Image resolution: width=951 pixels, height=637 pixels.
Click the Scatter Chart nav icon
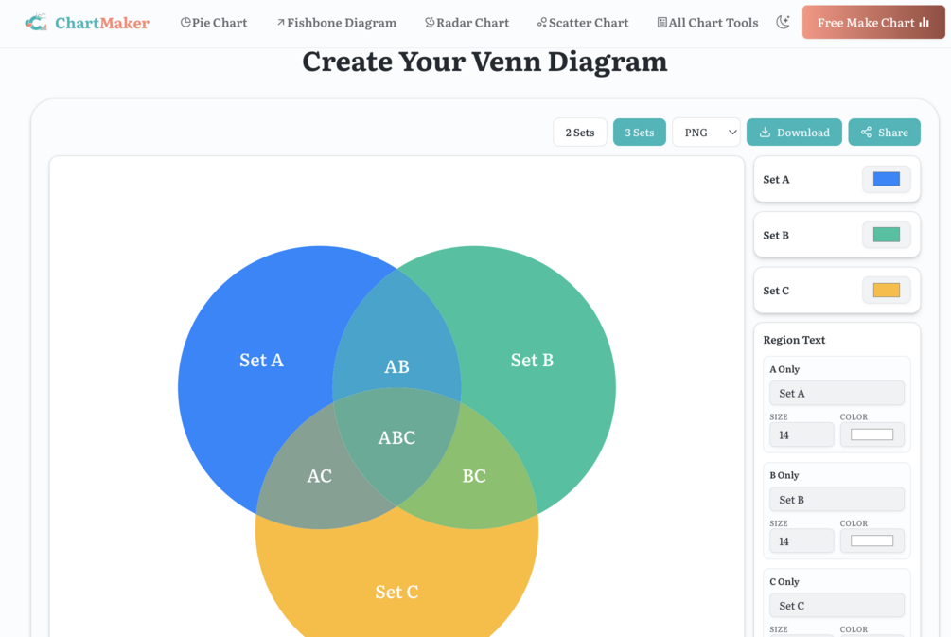[x=541, y=23]
